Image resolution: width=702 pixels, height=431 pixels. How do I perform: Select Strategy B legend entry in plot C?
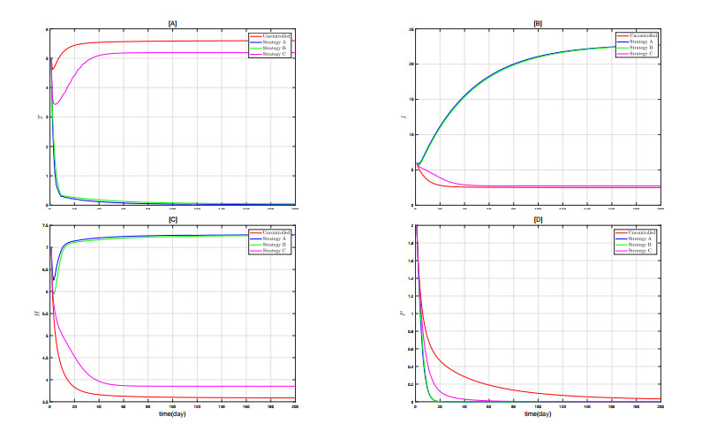pos(275,245)
